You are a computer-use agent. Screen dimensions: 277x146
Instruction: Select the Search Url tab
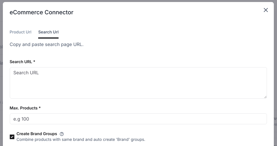click(x=48, y=32)
